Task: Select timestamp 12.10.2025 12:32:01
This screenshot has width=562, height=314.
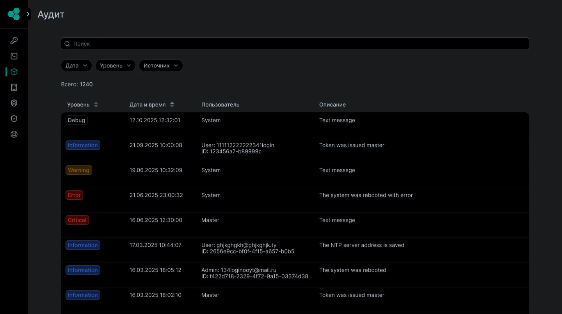Action: click(x=155, y=120)
